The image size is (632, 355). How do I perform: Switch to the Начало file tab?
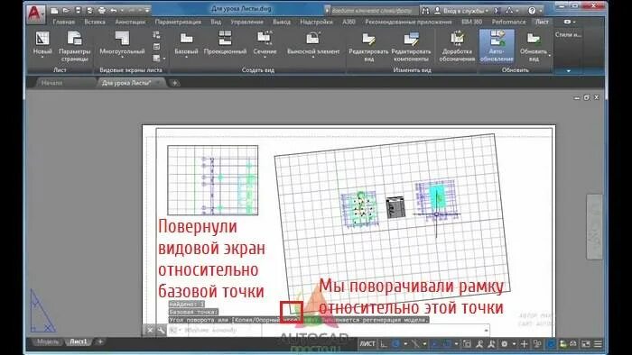52,83
